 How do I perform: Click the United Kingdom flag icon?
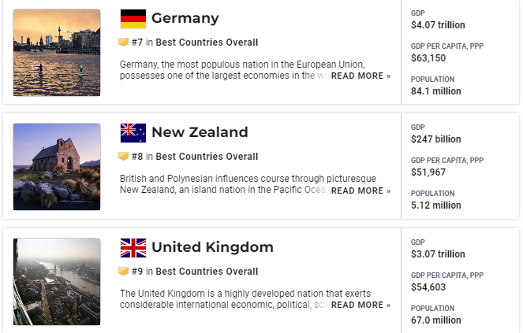click(133, 248)
